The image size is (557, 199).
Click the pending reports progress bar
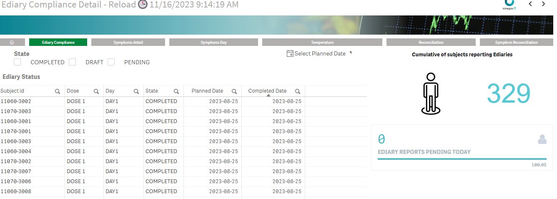[462, 159]
